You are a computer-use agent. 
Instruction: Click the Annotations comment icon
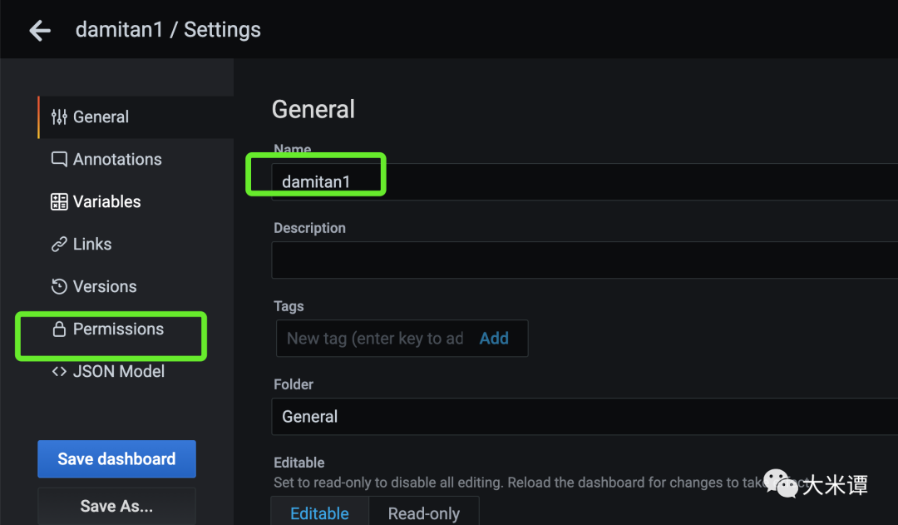pyautogui.click(x=59, y=159)
